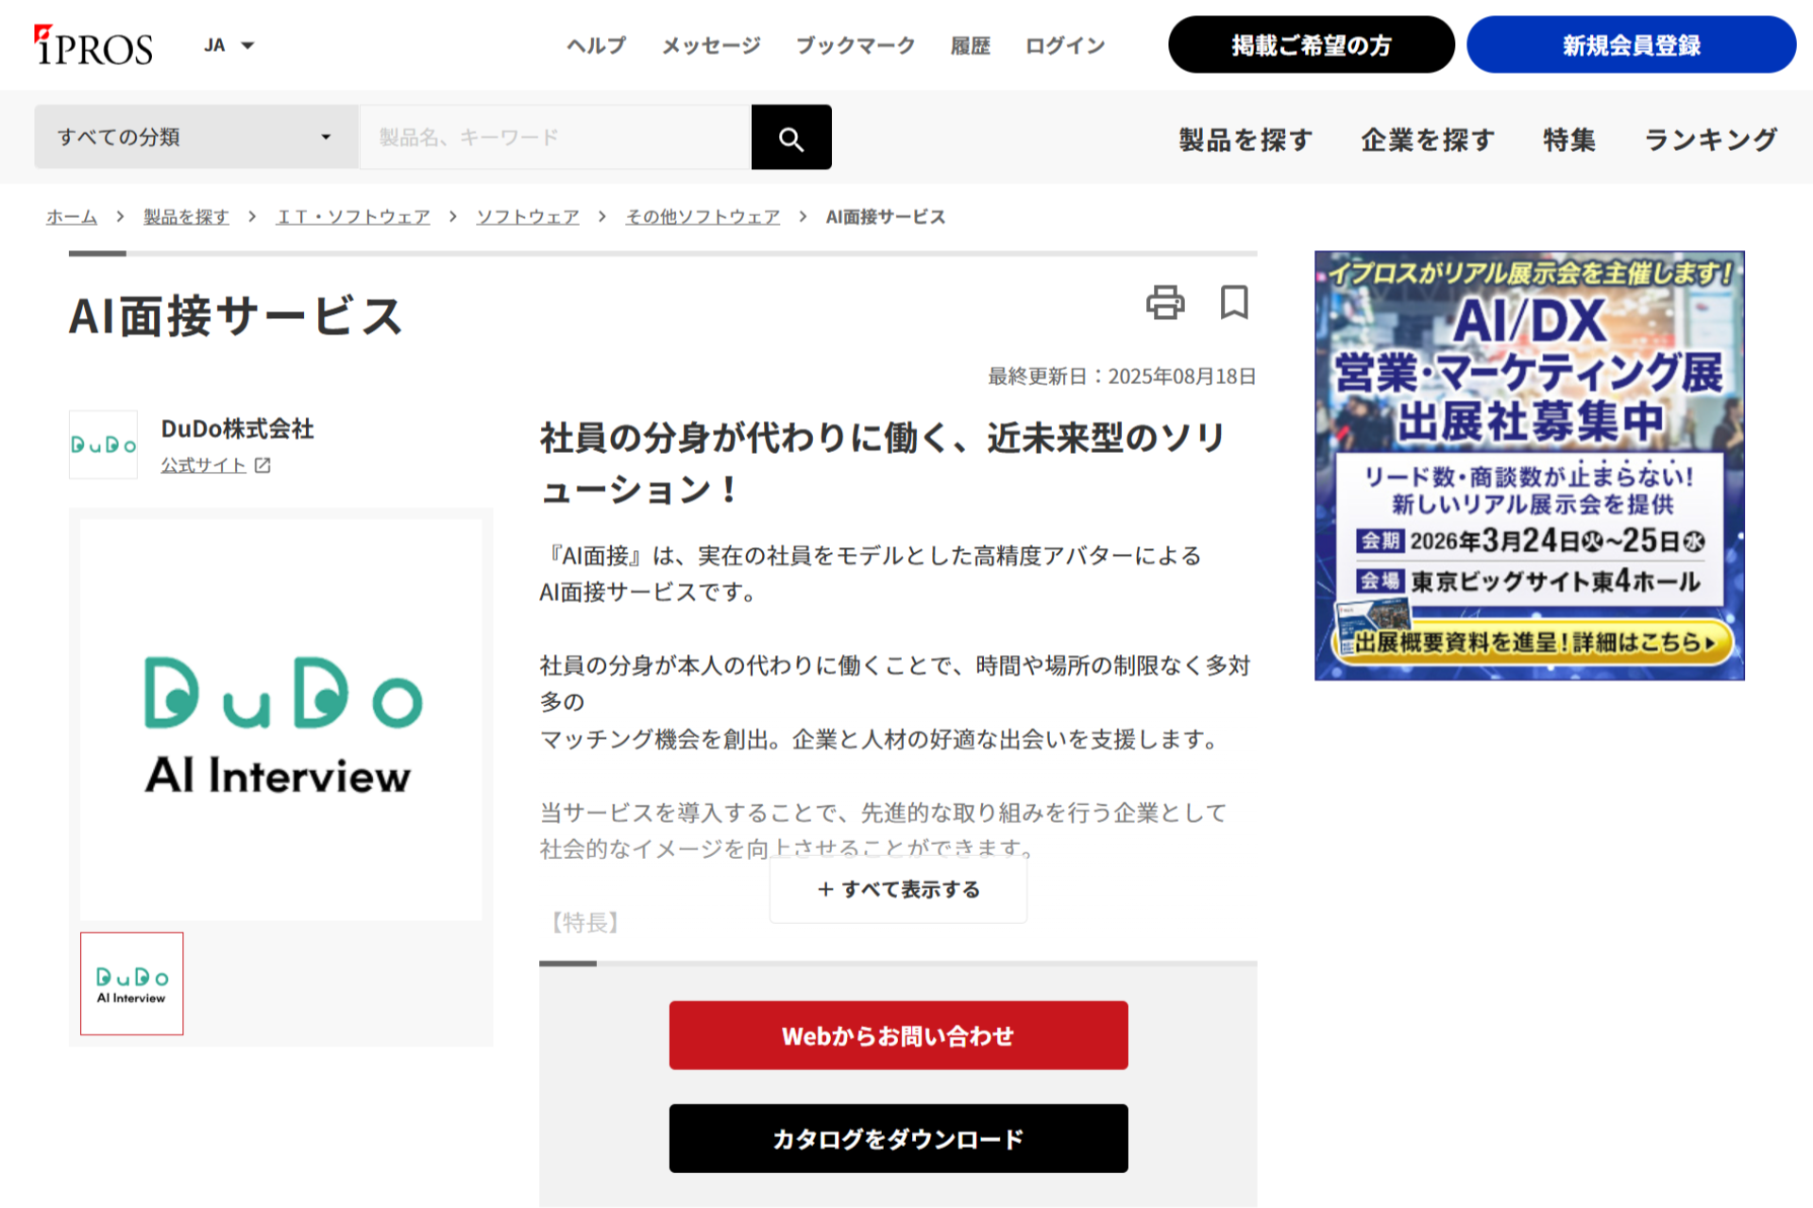This screenshot has height=1208, width=1813.
Task: Focus the 製品名、キーワード search field
Action: [x=555, y=137]
